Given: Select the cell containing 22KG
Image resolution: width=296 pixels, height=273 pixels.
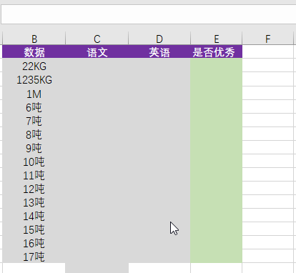Looking at the screenshot, I should (x=34, y=66).
